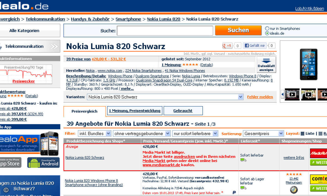
Task: Click the red Preiswecker link
Action: point(24,81)
